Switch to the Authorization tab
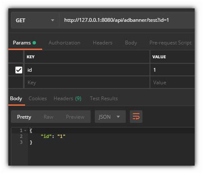203x174 pixels. [x=64, y=43]
